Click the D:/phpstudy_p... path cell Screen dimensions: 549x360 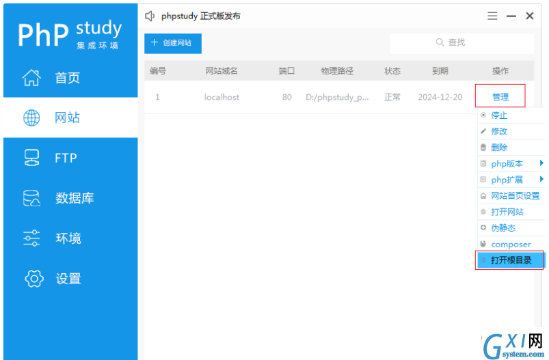point(337,97)
